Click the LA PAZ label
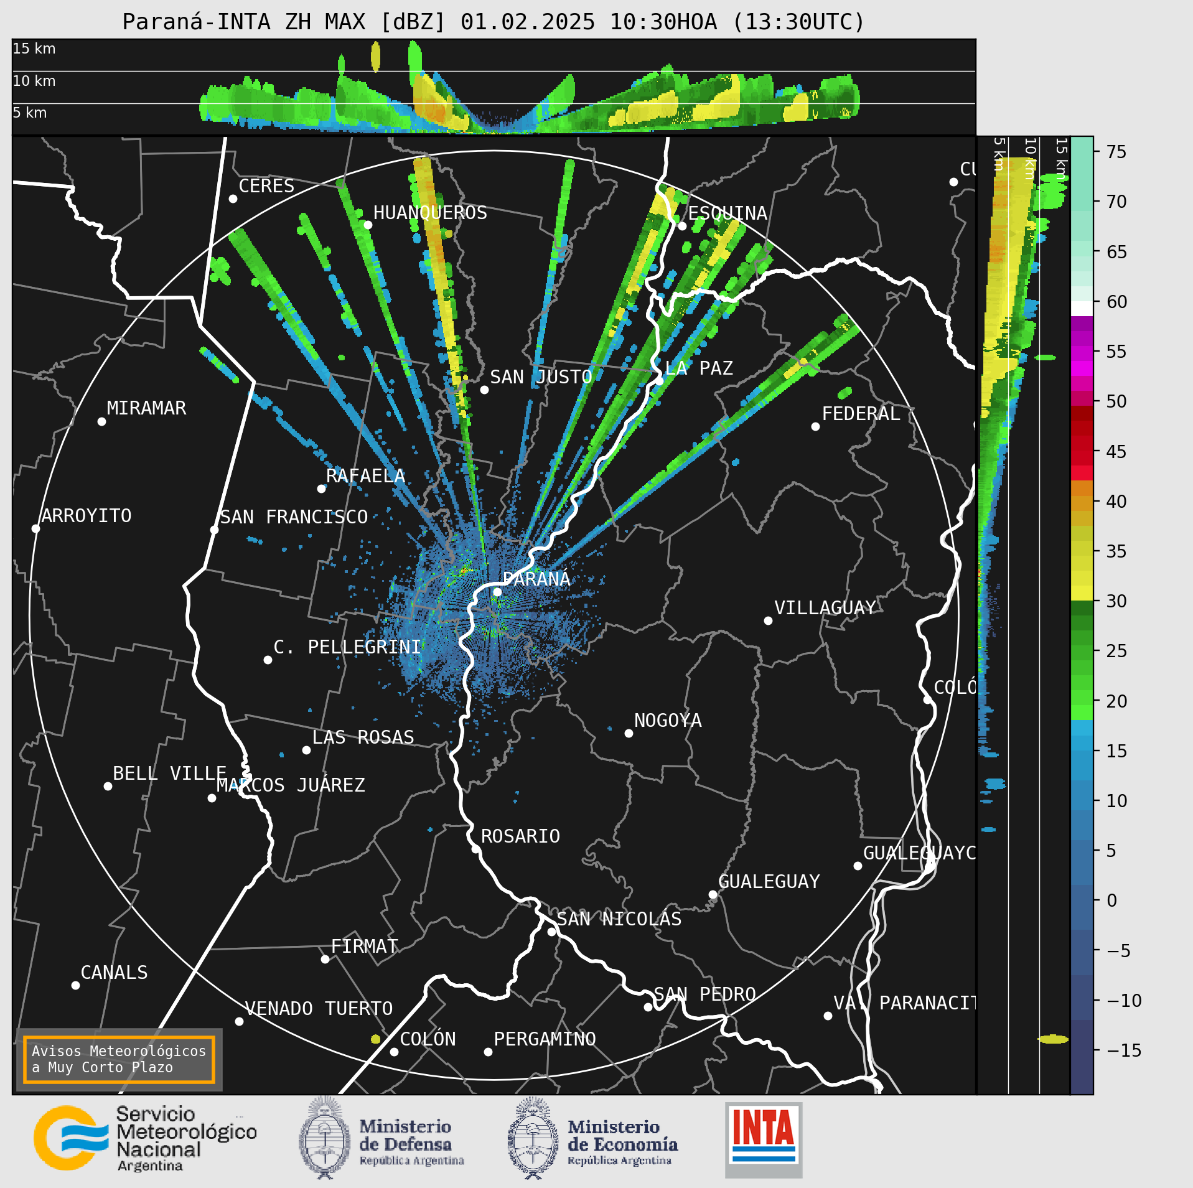This screenshot has height=1188, width=1193. click(699, 368)
